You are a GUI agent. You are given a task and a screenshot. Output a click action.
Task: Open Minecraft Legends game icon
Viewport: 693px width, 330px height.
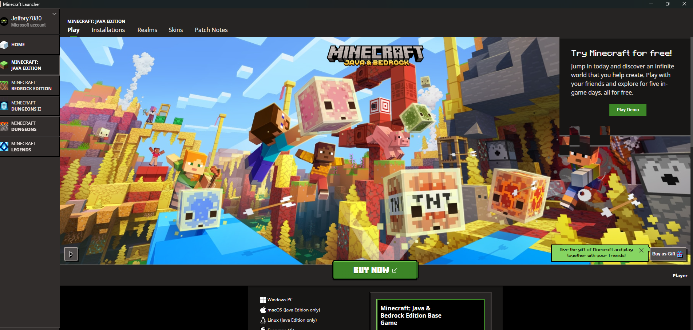click(x=4, y=147)
